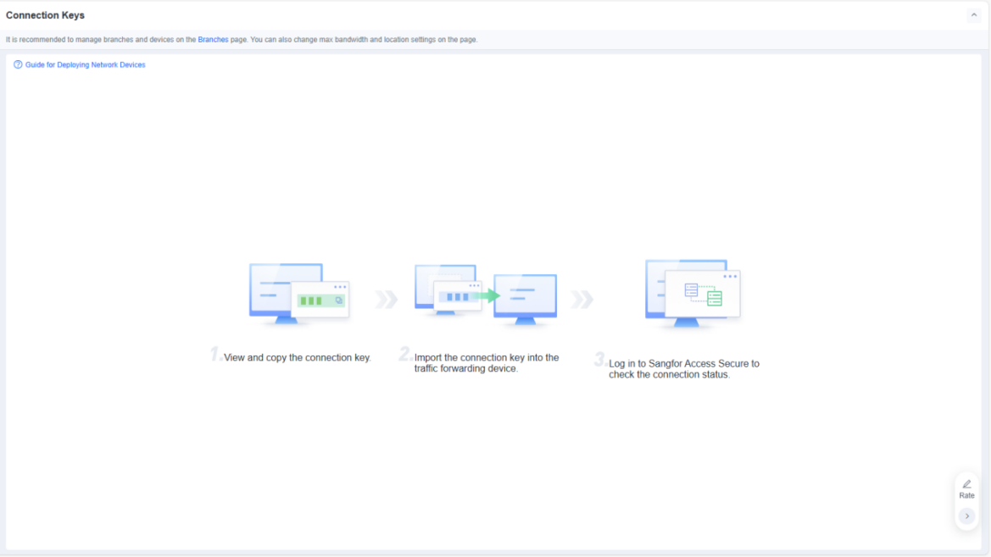Viewport: 991px width, 557px height.
Task: Click the Rate pencil icon
Action: click(x=966, y=484)
